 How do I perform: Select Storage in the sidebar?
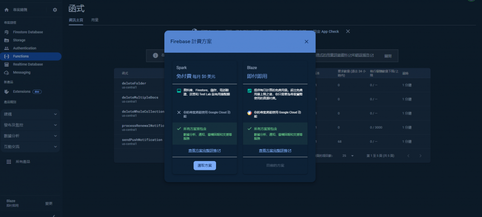tap(31, 40)
